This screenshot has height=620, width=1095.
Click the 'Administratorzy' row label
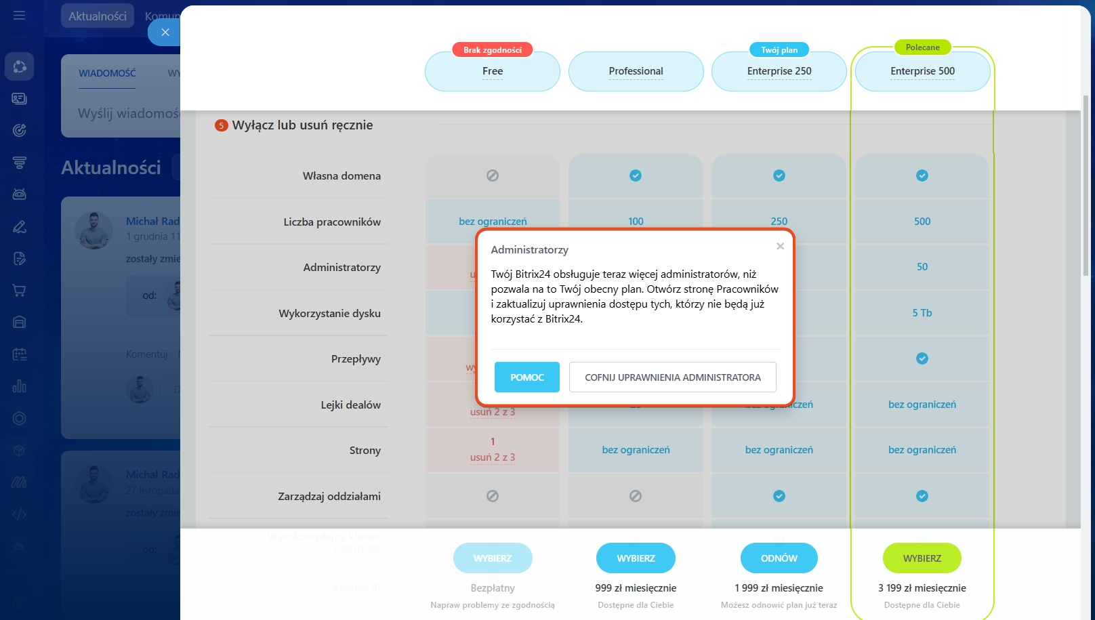tap(342, 268)
